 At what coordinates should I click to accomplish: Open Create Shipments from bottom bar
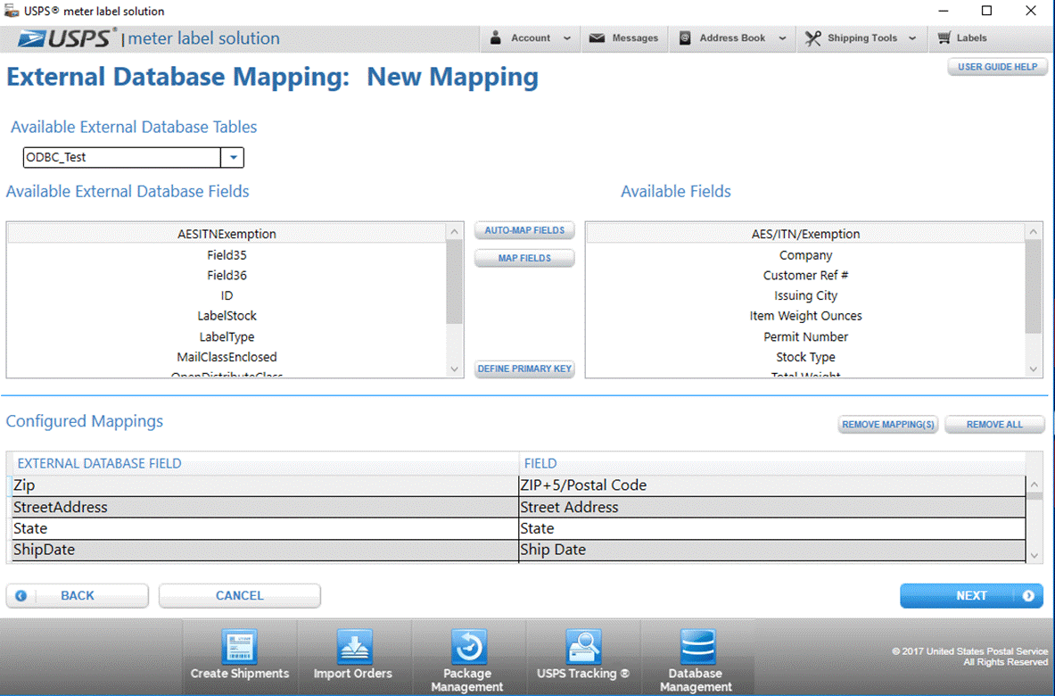click(240, 656)
